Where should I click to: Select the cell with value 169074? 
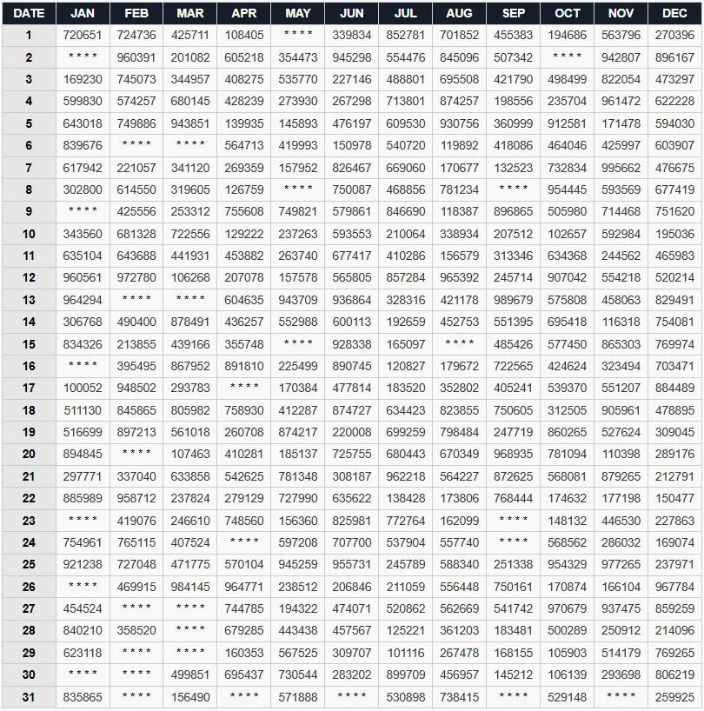pyautogui.click(x=674, y=542)
